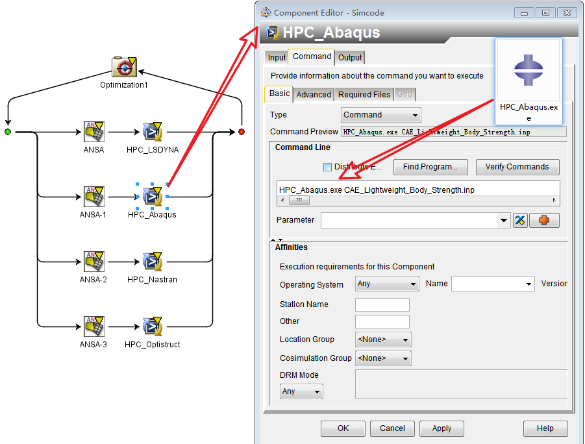Switch to the Input tab

[277, 58]
